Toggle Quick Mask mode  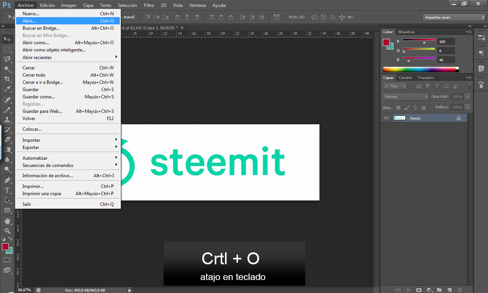pos(7,260)
